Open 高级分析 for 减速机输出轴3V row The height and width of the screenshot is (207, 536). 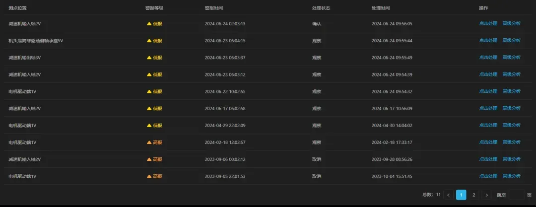512,58
